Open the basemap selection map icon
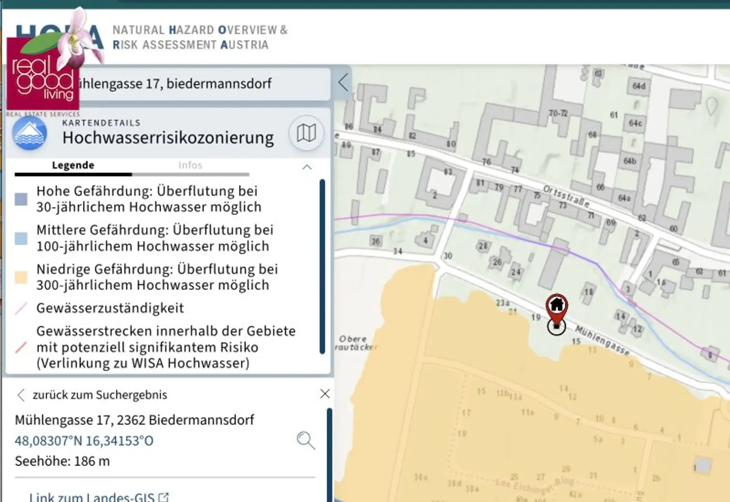 point(306,133)
